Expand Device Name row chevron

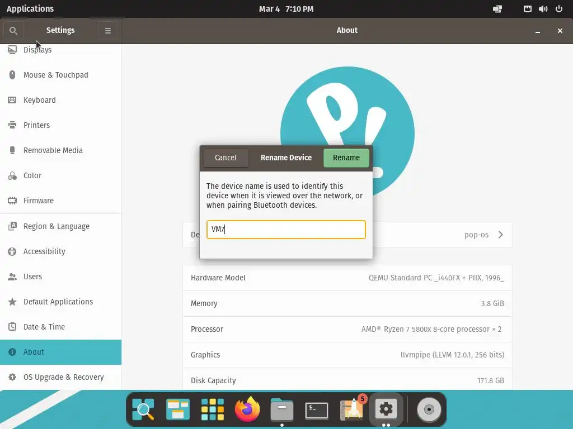click(x=501, y=235)
